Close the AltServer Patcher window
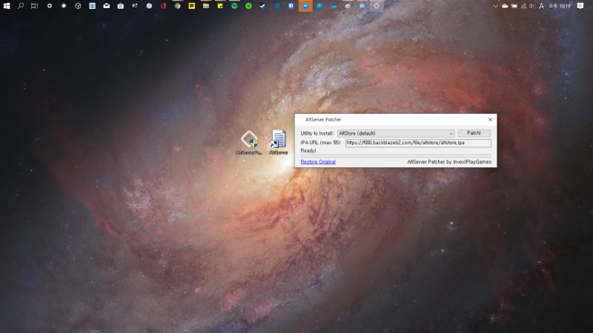 (490, 119)
